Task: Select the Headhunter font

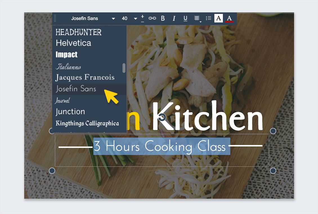Action: pos(79,32)
